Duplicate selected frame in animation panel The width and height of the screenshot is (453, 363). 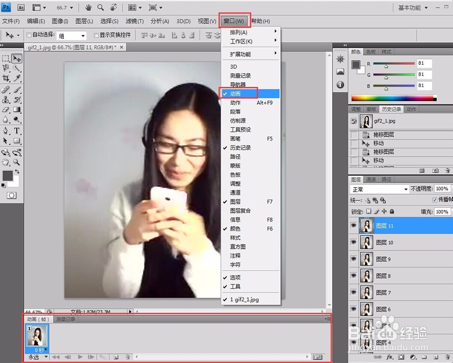(116, 357)
